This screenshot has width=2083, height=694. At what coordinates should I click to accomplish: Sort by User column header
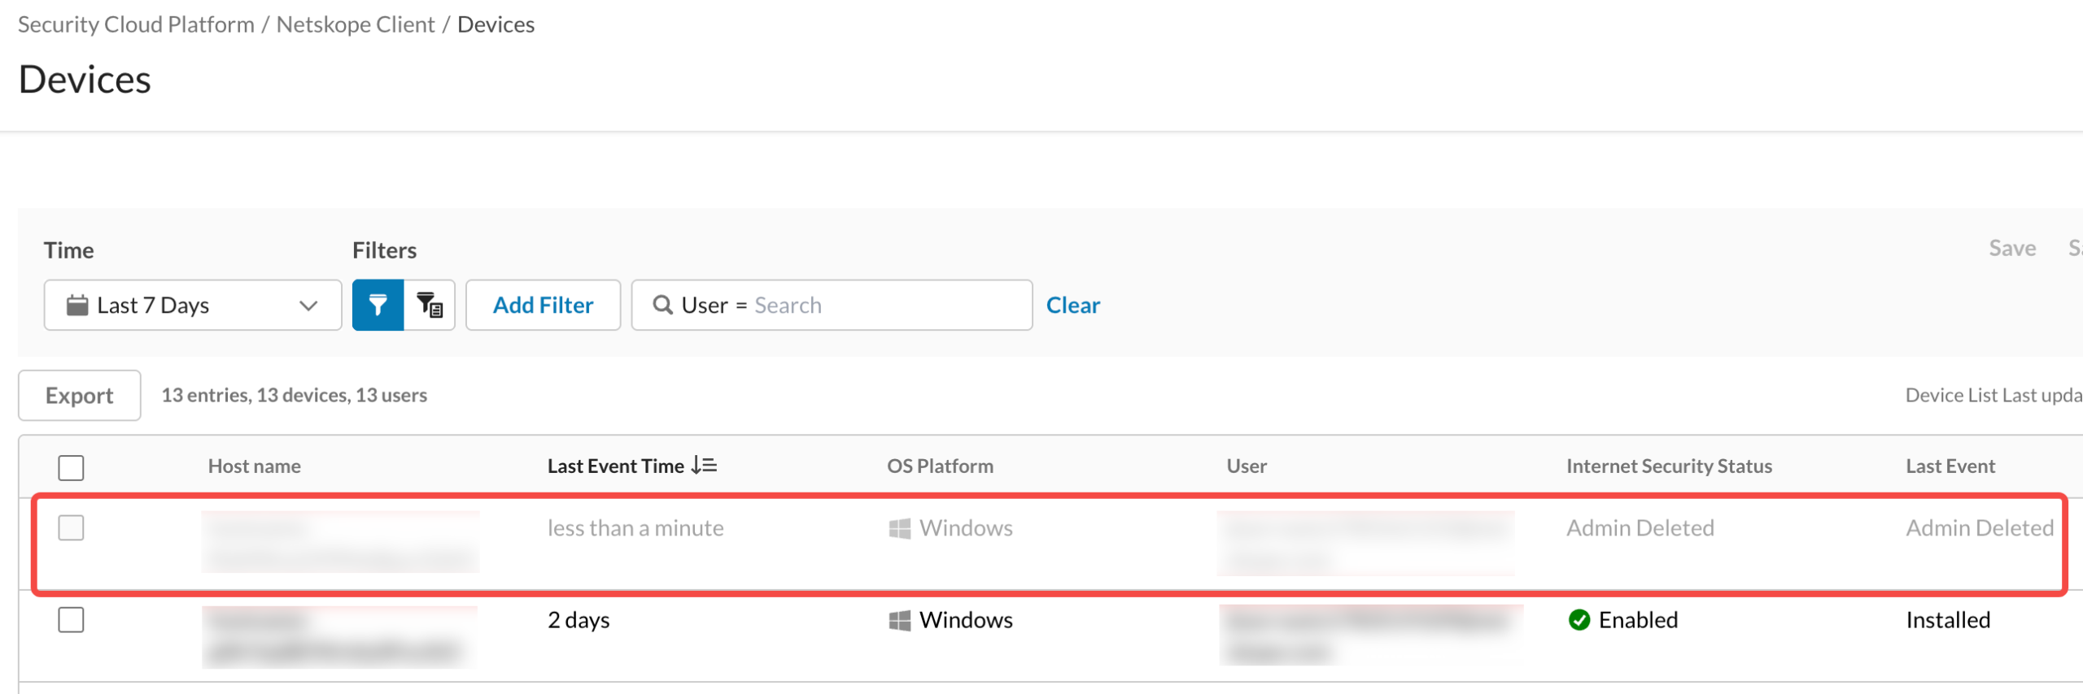tap(1247, 466)
